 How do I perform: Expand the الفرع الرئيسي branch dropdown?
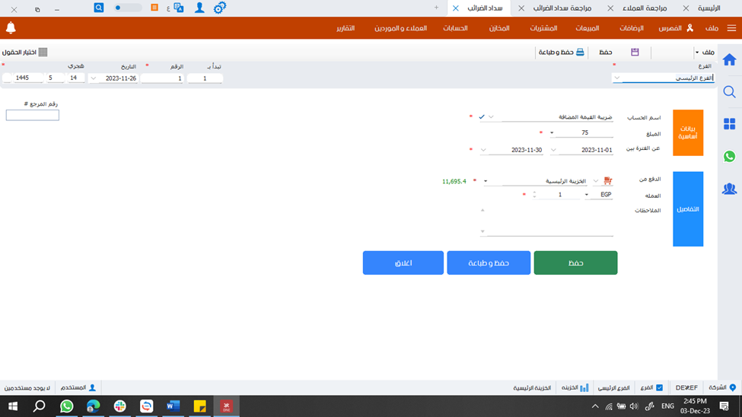(x=617, y=78)
